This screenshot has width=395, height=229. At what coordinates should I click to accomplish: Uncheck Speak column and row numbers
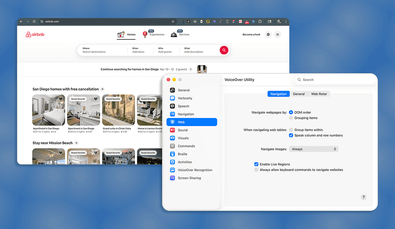(291, 135)
